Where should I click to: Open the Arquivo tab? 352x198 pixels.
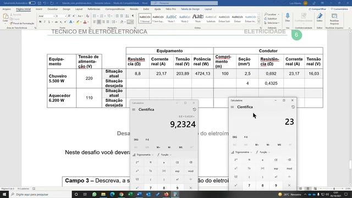click(7, 9)
